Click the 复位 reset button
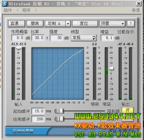The width and height of the screenshot is (144, 140). tap(85, 24)
